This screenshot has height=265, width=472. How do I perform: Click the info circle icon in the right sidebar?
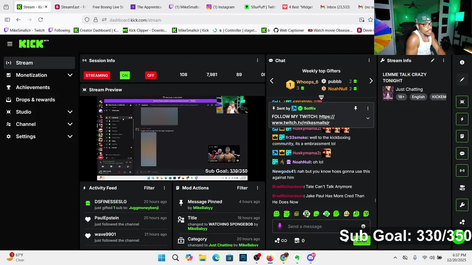tap(462, 63)
